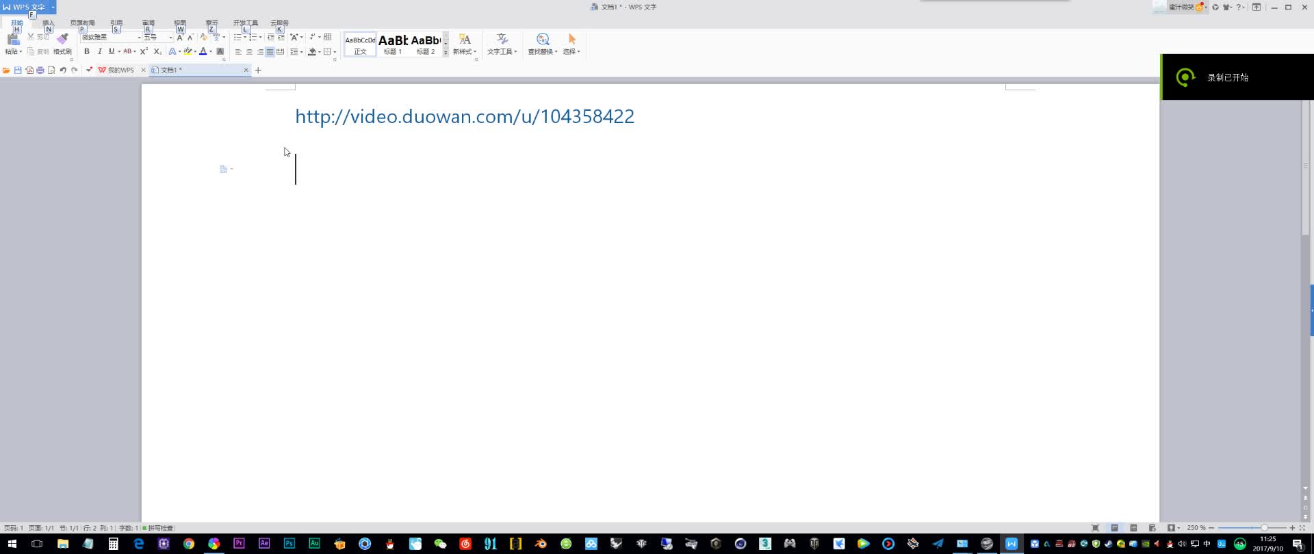Screen dimensions: 1314x554
Task: Apply the Heading 2 (标题 2) style
Action: 426,44
